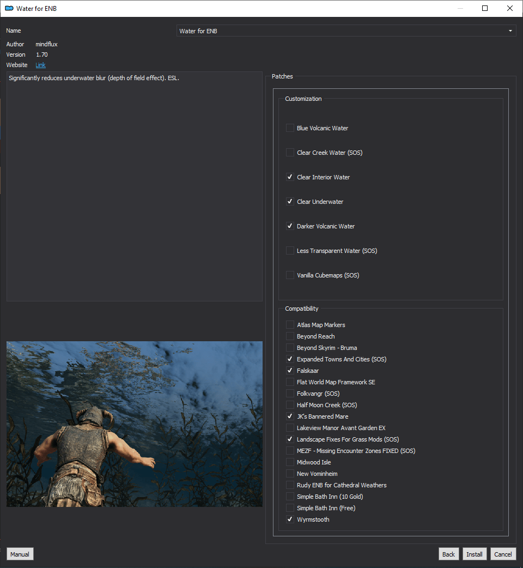Uncheck Expanded Towns And Cities (SOS)

click(x=290, y=359)
